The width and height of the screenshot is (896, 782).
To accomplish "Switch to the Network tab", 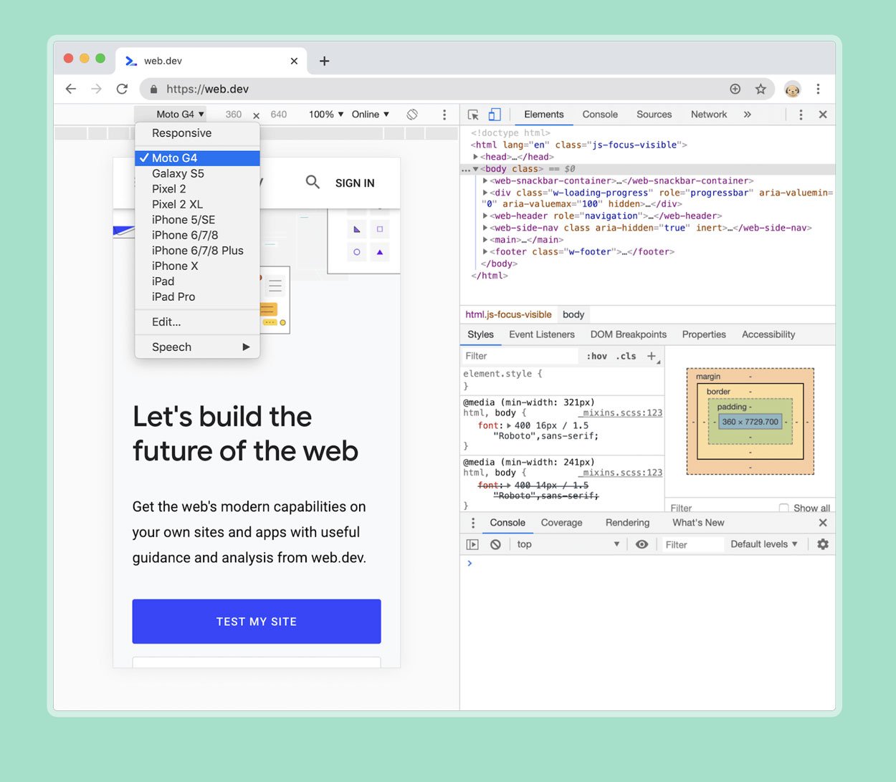I will tap(709, 115).
